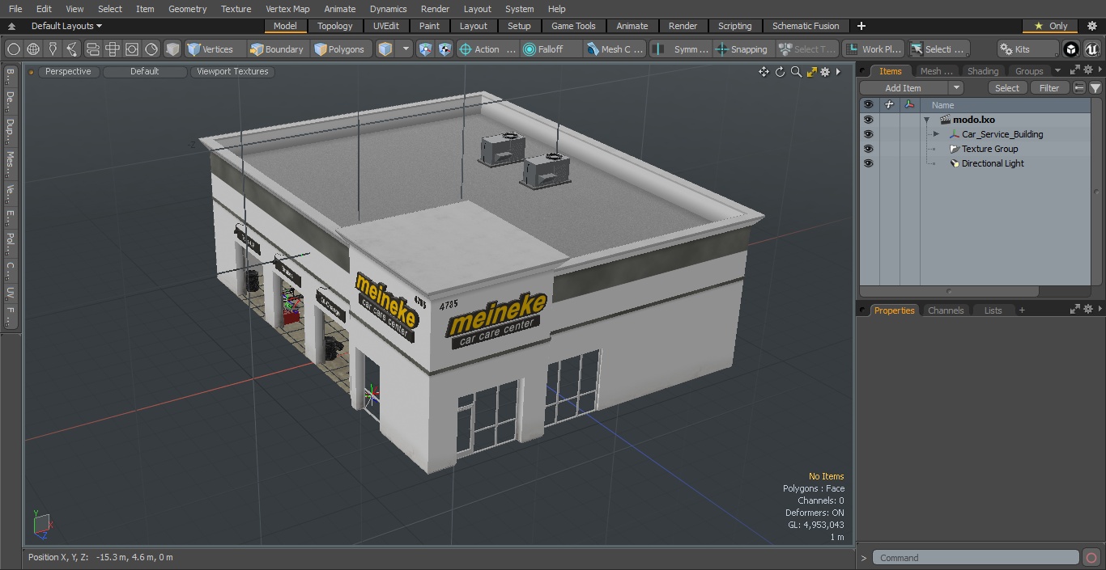Click the Command input field
Image resolution: width=1106 pixels, height=570 pixels.
976,558
